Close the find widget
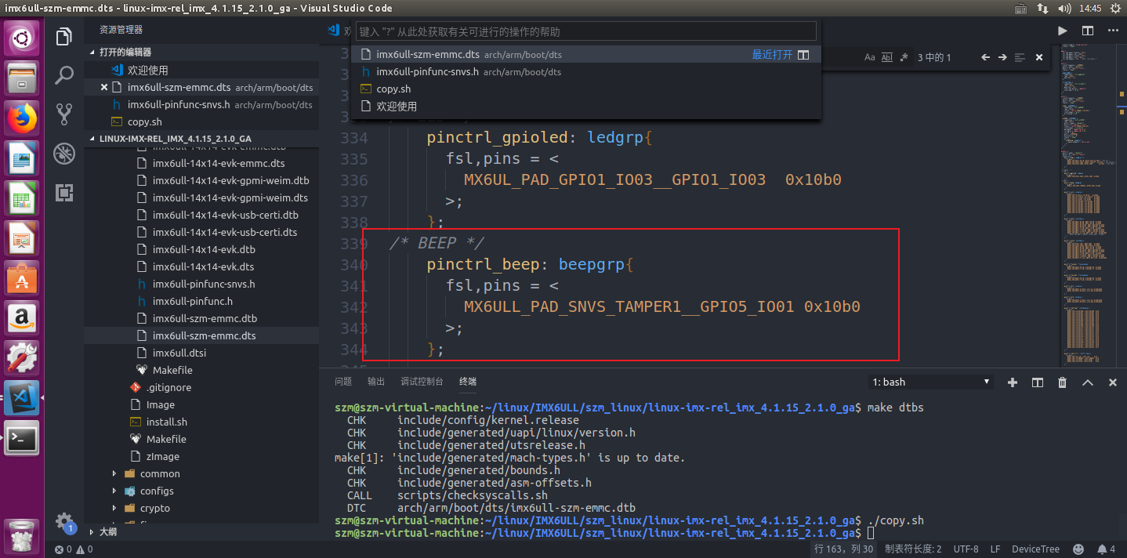 (1039, 57)
